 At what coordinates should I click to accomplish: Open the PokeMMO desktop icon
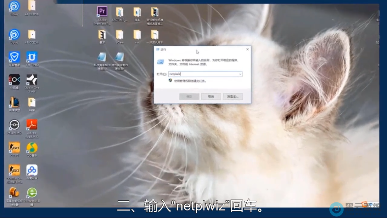click(14, 125)
